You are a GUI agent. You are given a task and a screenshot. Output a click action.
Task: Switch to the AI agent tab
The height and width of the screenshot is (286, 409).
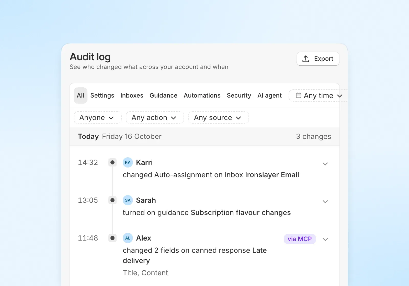(x=269, y=96)
